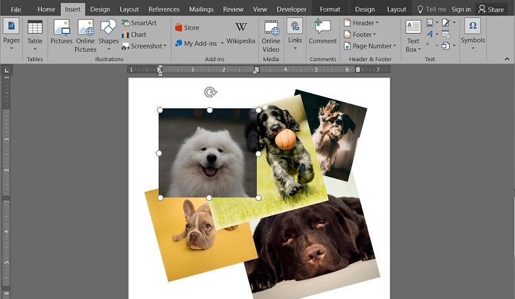Expand the WordArt dropdown arrow
This screenshot has width=515, height=299.
pyautogui.click(x=437, y=34)
